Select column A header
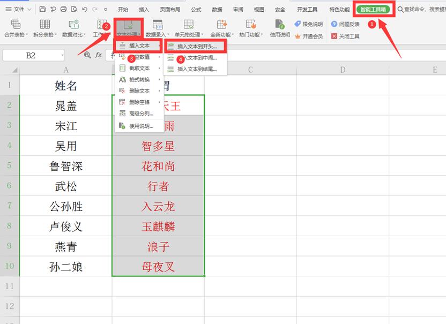Image resolution: width=446 pixels, height=324 pixels. click(66, 70)
